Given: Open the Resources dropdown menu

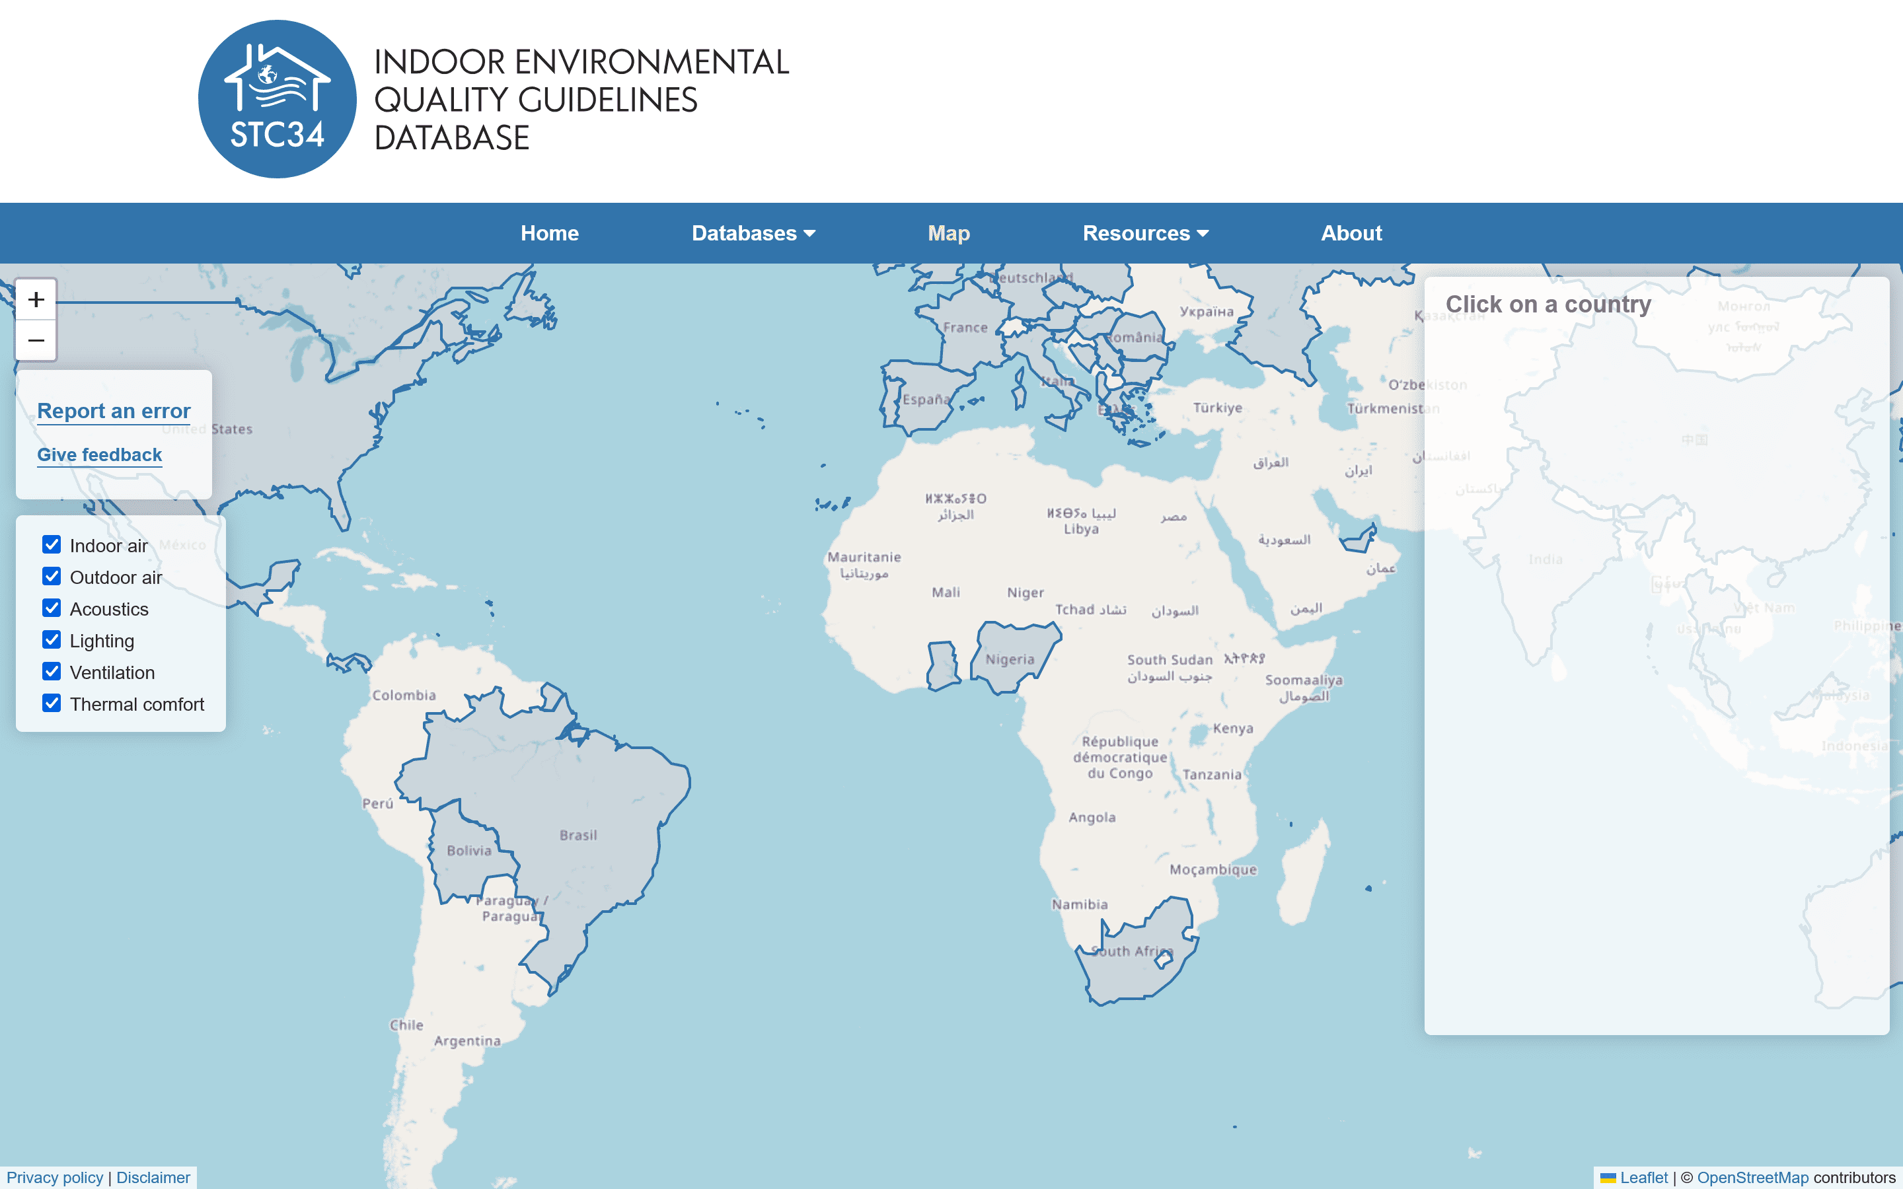Looking at the screenshot, I should [x=1146, y=234].
